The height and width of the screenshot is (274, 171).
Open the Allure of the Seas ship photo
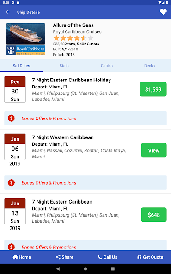coord(26,34)
